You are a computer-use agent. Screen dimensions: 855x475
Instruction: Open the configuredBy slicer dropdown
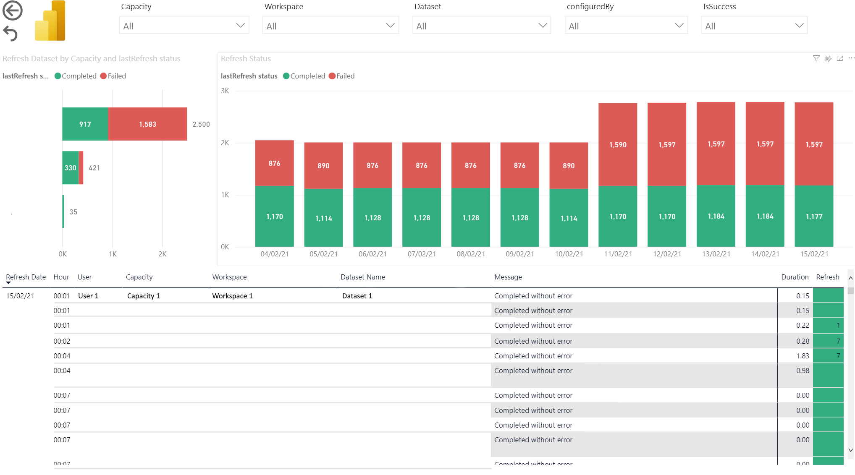[x=626, y=25]
